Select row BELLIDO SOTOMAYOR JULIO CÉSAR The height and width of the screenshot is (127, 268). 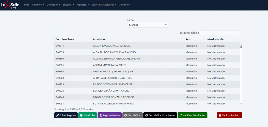[147, 84]
